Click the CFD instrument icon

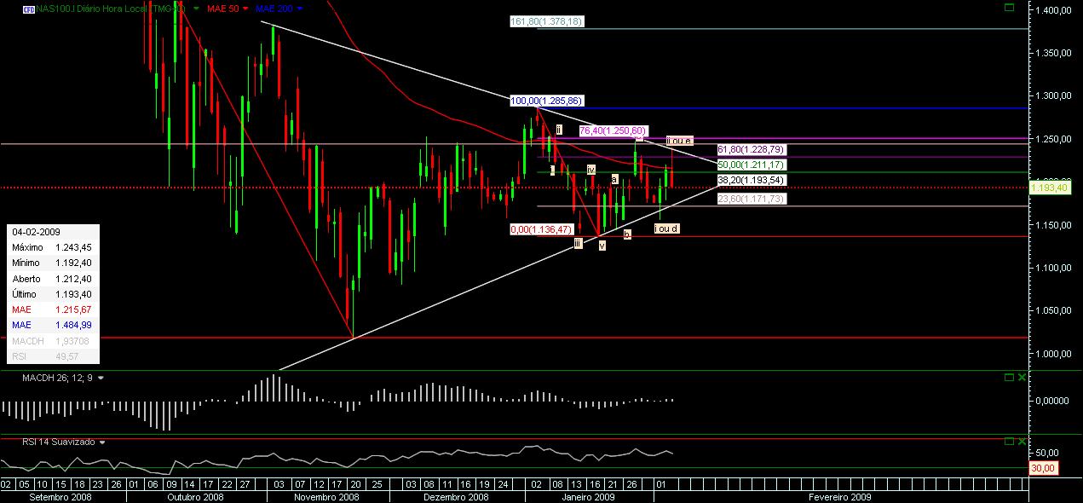coord(29,8)
